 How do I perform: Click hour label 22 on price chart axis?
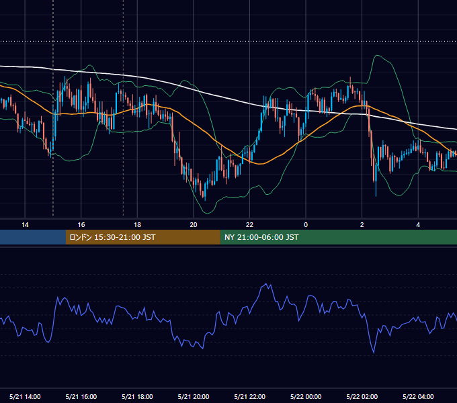coord(250,225)
